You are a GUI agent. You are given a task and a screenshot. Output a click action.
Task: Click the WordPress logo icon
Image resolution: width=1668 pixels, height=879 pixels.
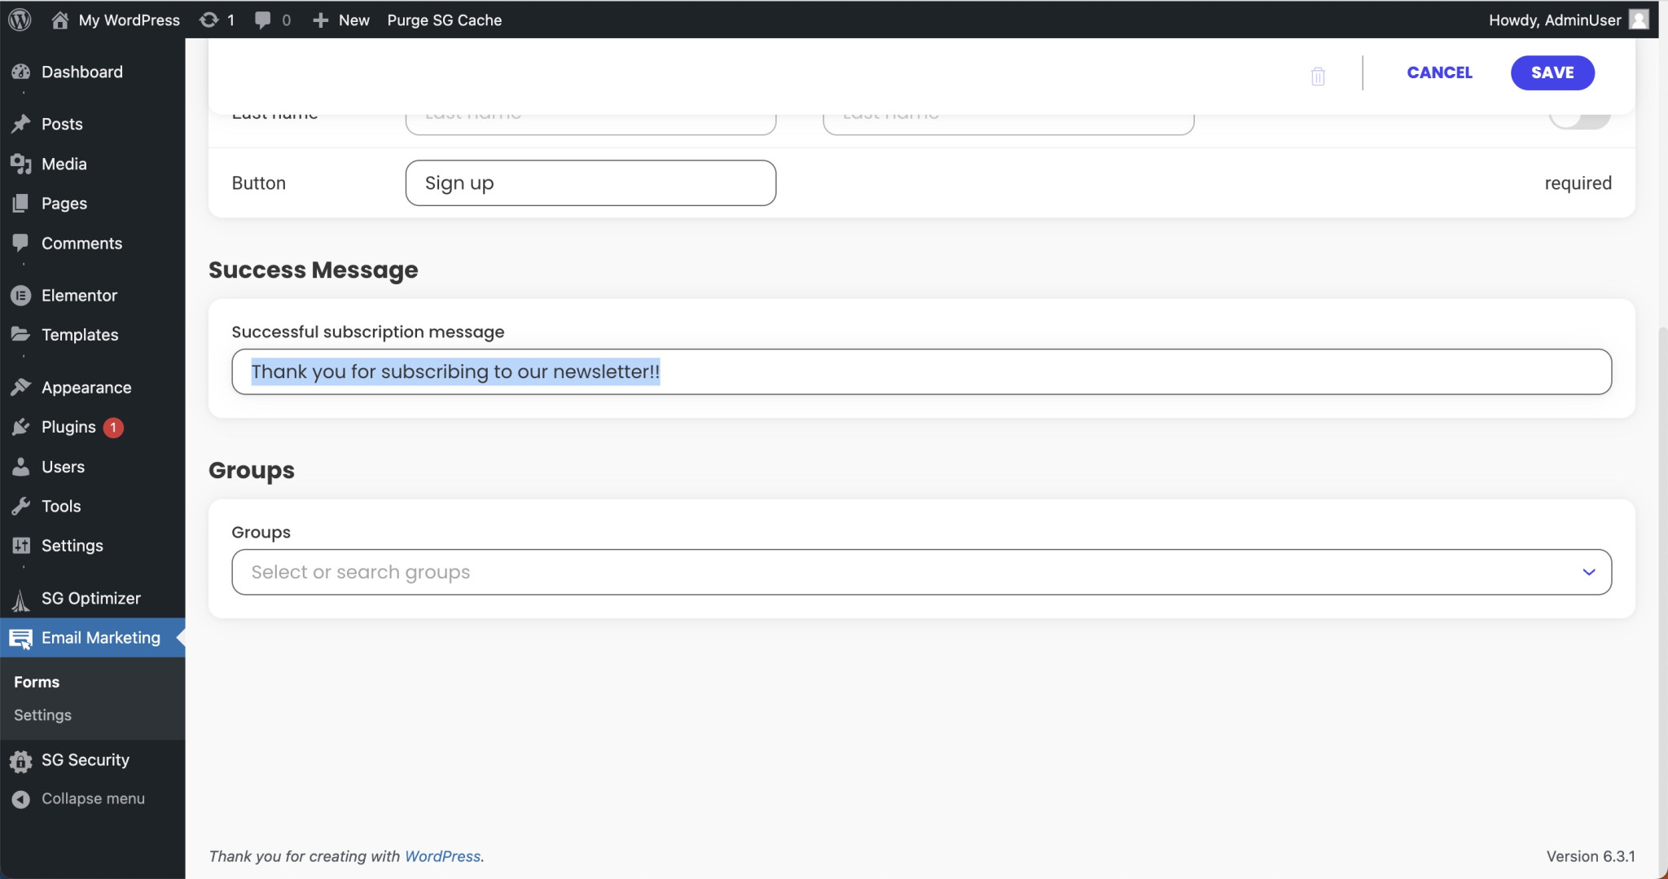click(20, 20)
